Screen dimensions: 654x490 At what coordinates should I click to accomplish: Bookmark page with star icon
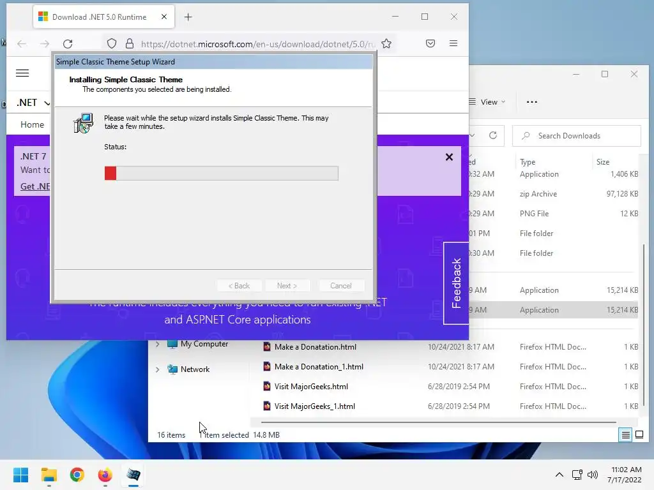[386, 44]
